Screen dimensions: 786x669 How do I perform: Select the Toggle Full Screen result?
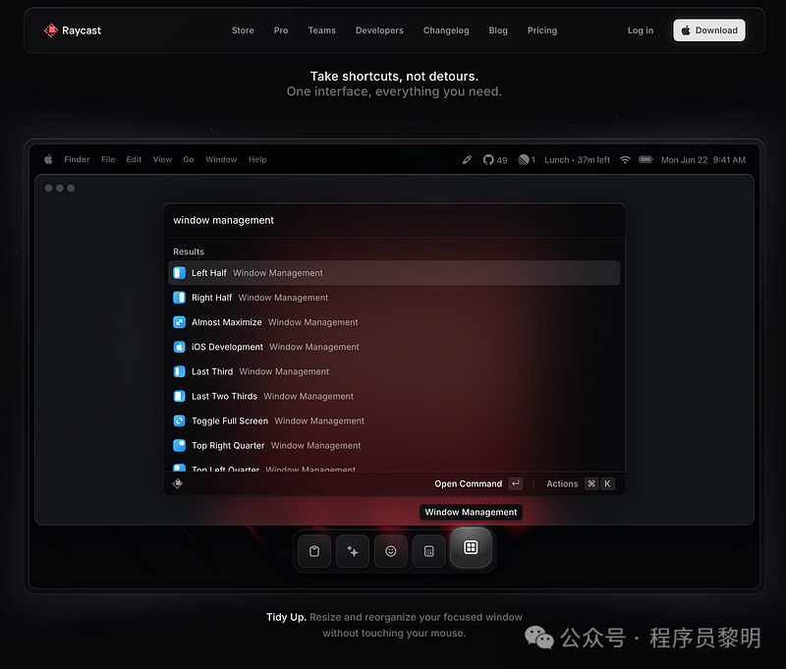(x=394, y=420)
